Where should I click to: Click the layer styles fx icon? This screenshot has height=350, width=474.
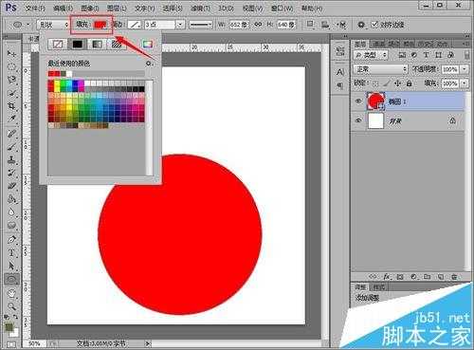pyautogui.click(x=387, y=277)
